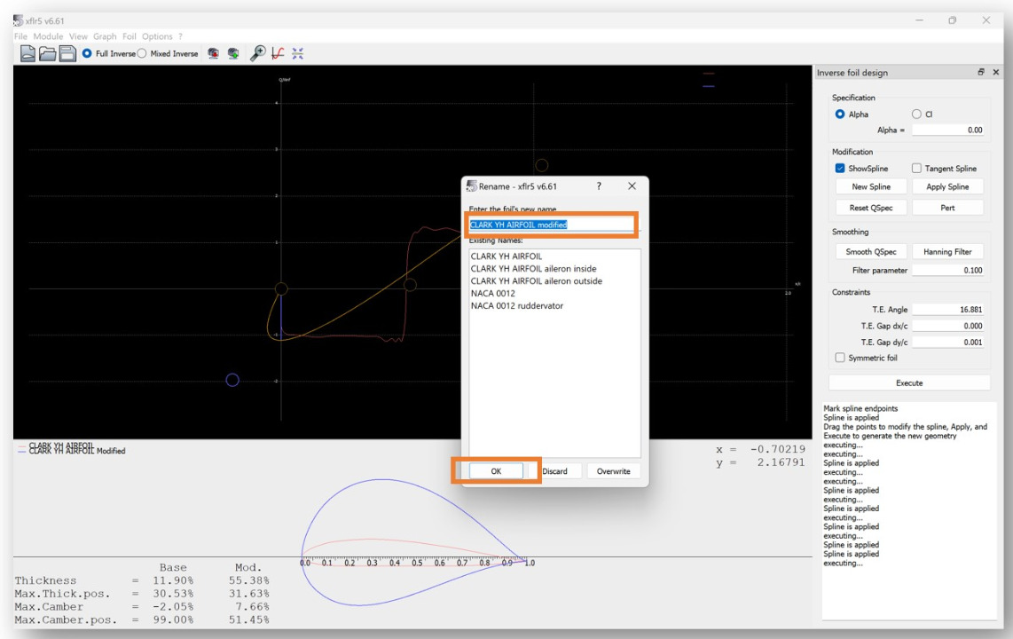
Task: Click the Rename dialog help question mark
Action: pos(599,186)
